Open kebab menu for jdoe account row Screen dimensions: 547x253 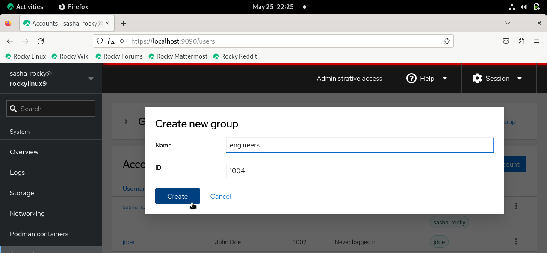point(516,241)
